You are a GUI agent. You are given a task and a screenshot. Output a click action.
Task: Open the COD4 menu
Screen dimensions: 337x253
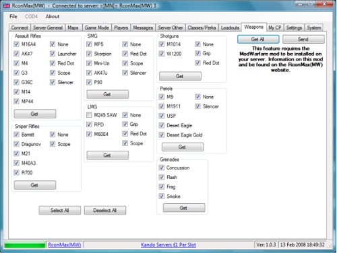(31, 16)
